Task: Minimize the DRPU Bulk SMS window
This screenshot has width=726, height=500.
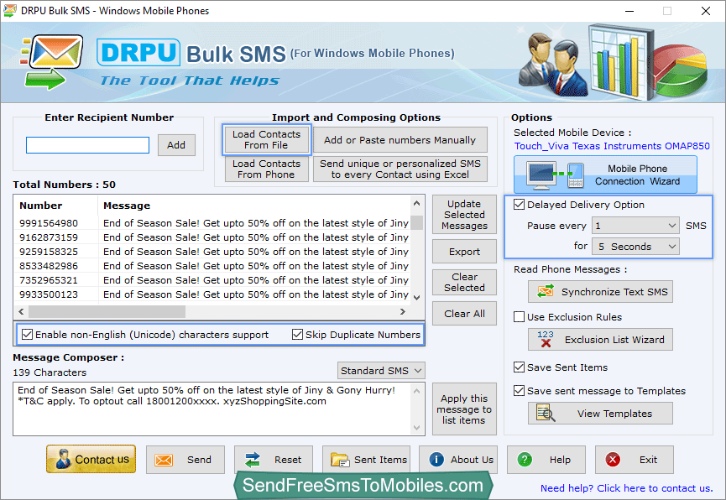Action: coord(629,11)
